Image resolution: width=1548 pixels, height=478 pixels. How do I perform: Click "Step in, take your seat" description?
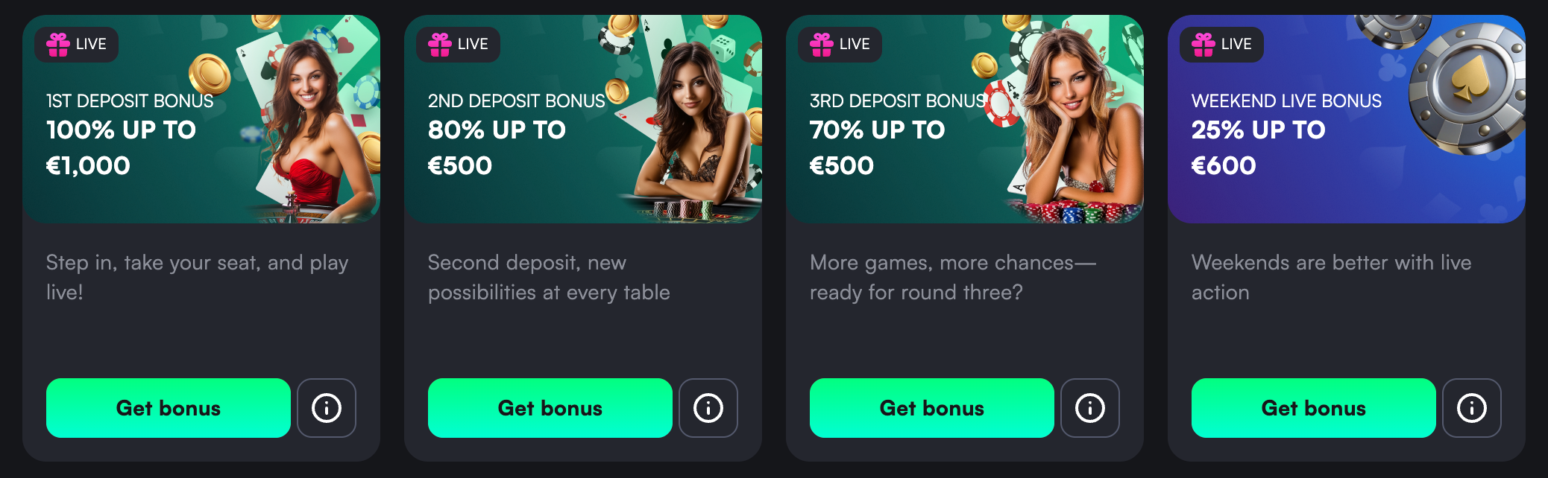coord(198,277)
